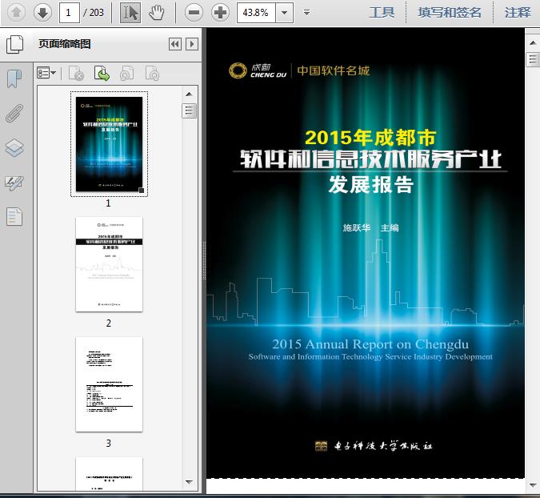Expand the panel with right-arrow button
This screenshot has width=540, height=498.
[192, 44]
